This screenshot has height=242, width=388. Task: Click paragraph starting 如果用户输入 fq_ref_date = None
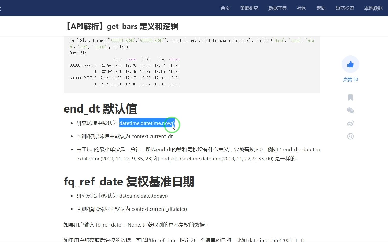point(136,225)
